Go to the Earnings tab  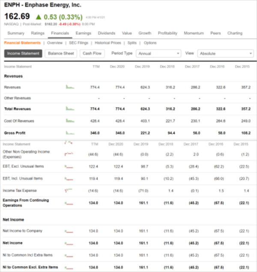(83, 33)
